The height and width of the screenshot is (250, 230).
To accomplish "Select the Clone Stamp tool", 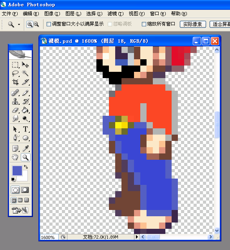I will tap(15, 101).
